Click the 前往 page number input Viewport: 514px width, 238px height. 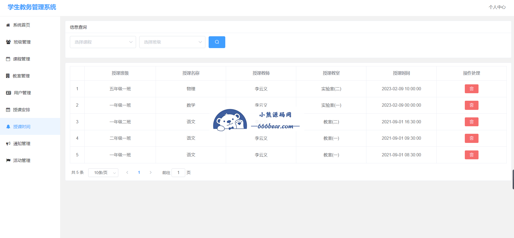point(178,173)
